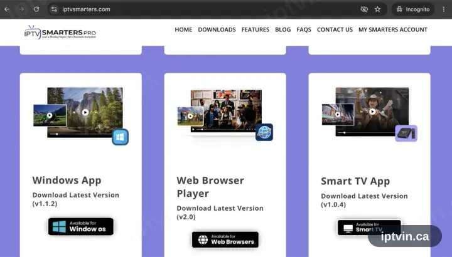
Task: Click the Web Browser Player group video preview
Action: tap(226, 111)
